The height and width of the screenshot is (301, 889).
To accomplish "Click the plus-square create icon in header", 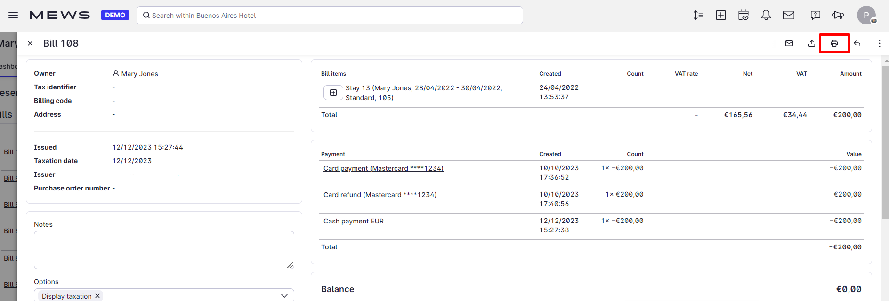I will (x=721, y=15).
